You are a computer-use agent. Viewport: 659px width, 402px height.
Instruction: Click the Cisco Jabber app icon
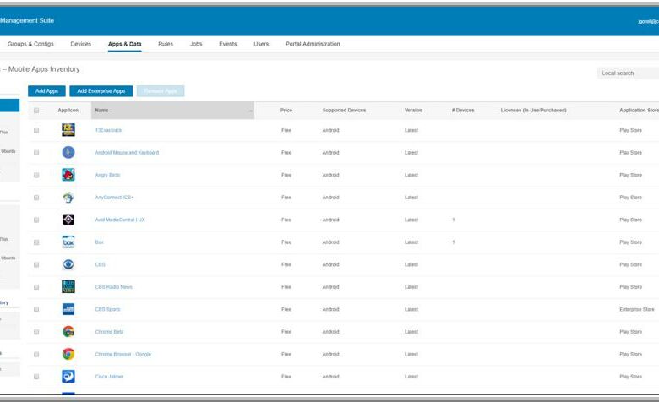click(x=68, y=377)
